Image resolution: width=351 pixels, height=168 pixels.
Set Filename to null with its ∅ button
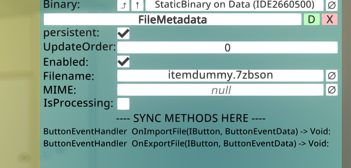(332, 76)
